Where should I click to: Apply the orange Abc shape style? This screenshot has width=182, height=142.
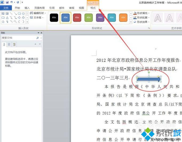point(123,18)
